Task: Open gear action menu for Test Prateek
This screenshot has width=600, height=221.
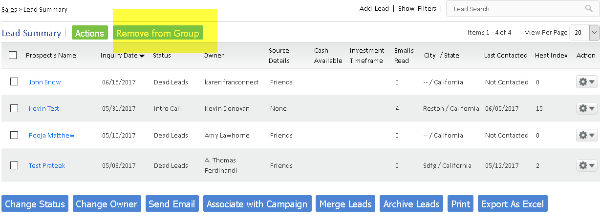Action: (587, 166)
